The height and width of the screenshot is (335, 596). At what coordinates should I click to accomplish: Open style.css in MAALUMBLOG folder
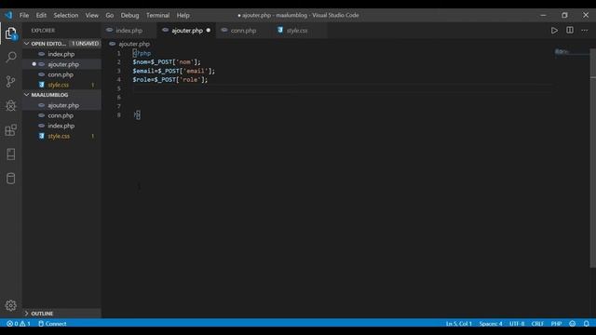click(62, 136)
